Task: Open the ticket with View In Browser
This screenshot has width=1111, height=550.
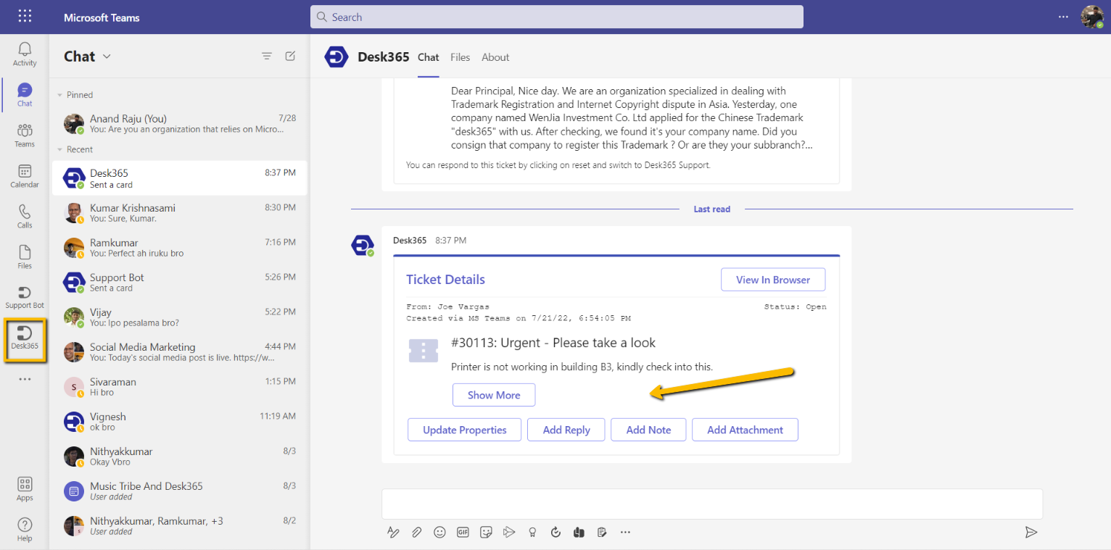Action: (773, 279)
